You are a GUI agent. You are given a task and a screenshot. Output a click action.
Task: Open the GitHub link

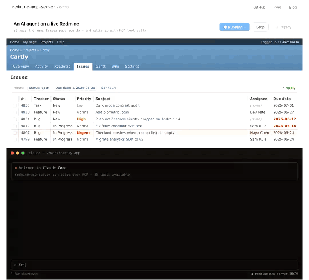[x=259, y=7]
